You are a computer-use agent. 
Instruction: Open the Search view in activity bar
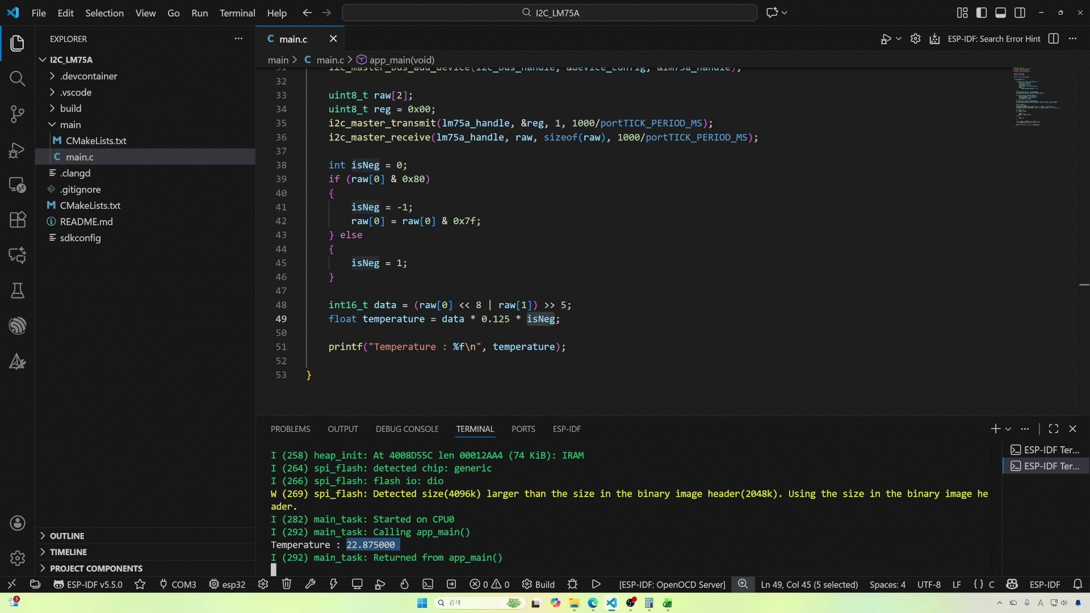(x=17, y=79)
